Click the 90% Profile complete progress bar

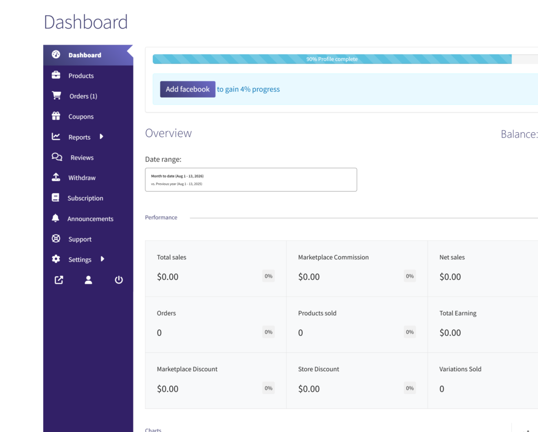(x=332, y=59)
